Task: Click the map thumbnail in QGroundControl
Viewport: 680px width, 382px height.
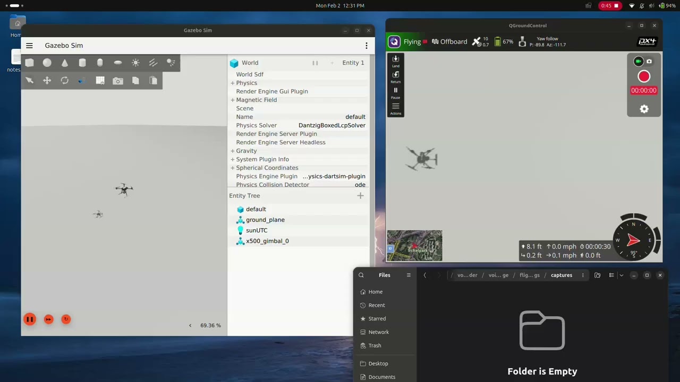Action: pyautogui.click(x=414, y=246)
